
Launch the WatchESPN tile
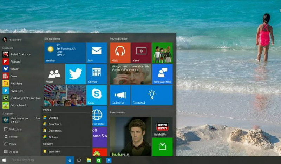coord(162,127)
